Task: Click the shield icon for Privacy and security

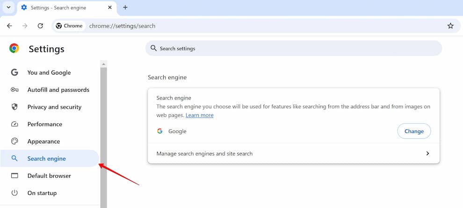Action: click(x=14, y=107)
